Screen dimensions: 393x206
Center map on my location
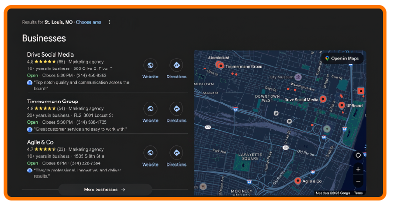pos(358,155)
